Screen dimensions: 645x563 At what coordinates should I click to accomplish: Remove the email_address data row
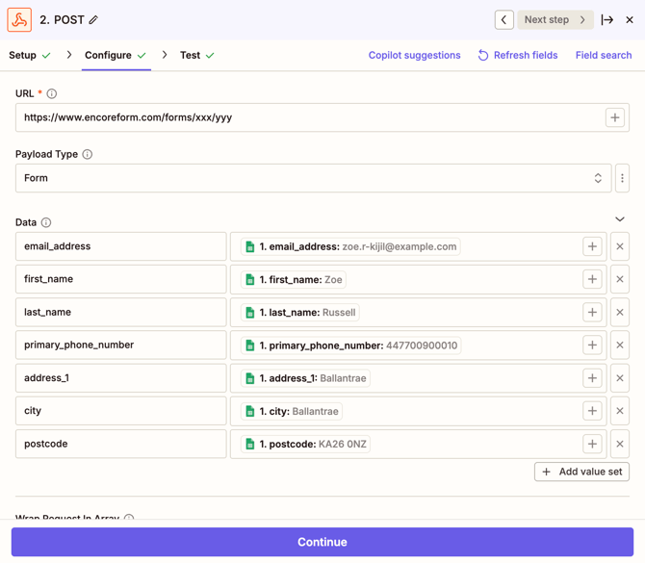[620, 246]
